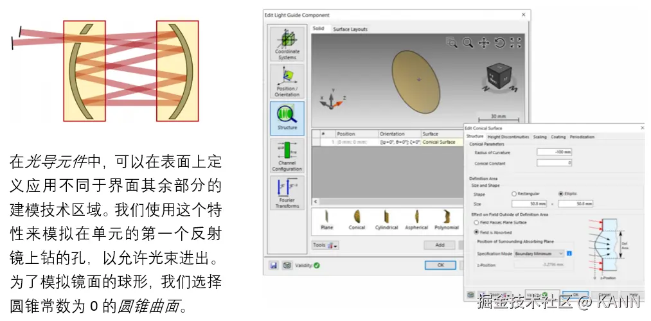
Task: Click the Radius of Curvature field
Action: (554, 152)
